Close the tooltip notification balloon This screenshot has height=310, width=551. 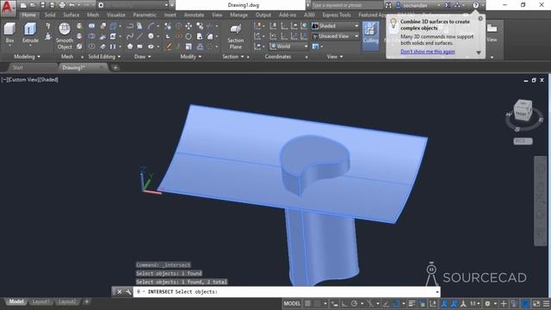(480, 19)
